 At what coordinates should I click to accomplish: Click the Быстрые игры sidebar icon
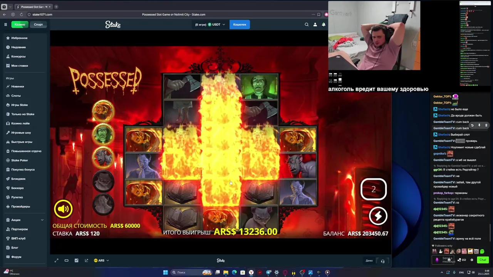pos(8,142)
